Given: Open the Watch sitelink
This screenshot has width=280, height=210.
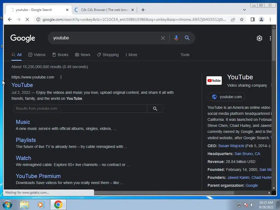Looking at the screenshot, I should 24,158.
